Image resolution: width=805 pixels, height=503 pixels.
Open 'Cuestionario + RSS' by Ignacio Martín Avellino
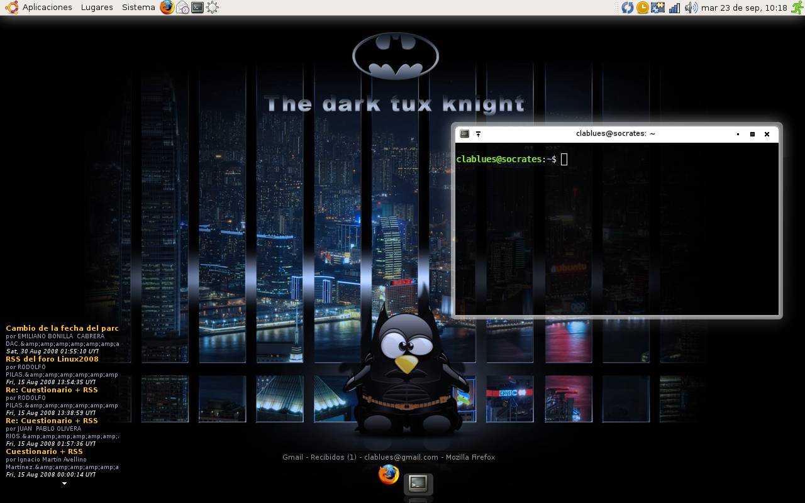click(x=44, y=451)
